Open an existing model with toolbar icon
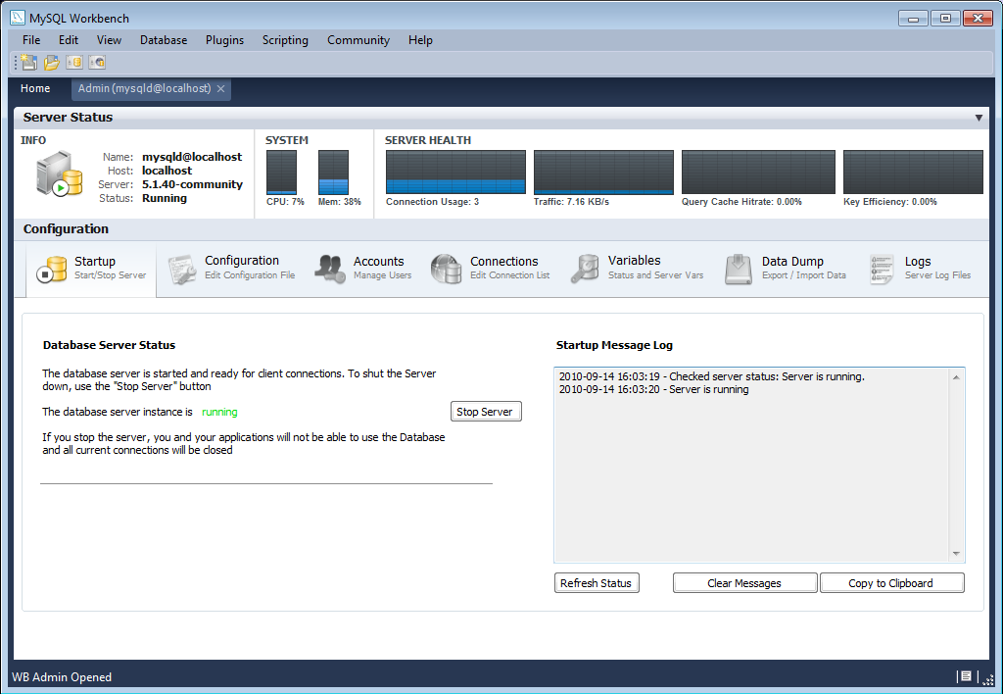Viewport: 1003px width, 694px height. click(x=51, y=62)
